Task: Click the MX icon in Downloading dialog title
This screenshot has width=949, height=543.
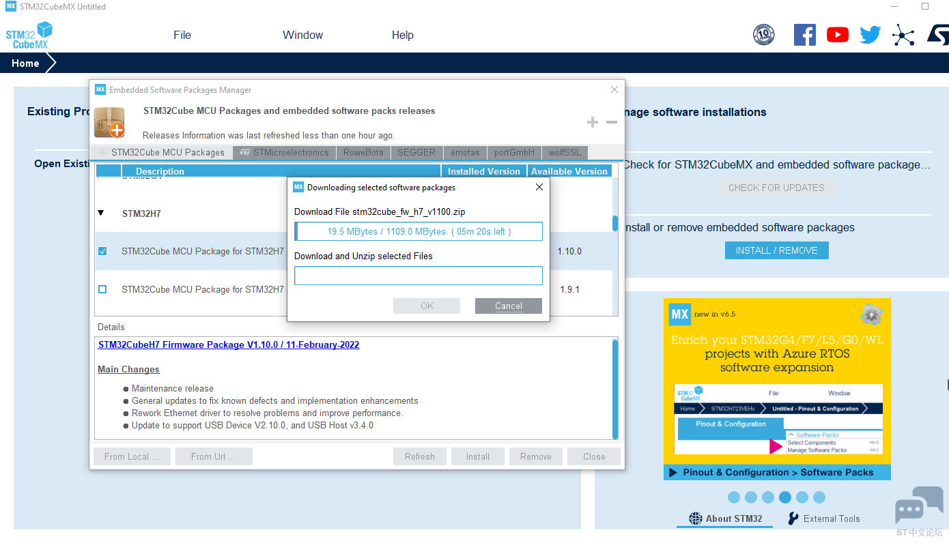Action: click(x=298, y=187)
